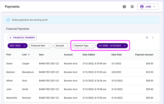This screenshot has width=164, height=104.
Task: Open Marlene Macejkovic's $23.00 payment row
Action: [x=82, y=72]
